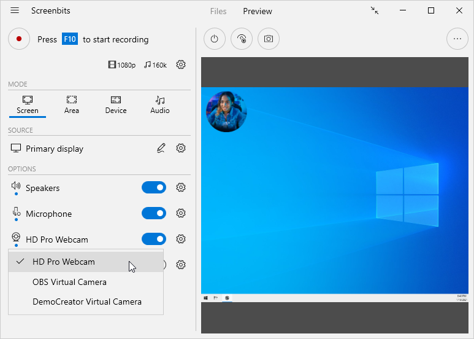Switch to the Files tab
The image size is (474, 339).
[x=218, y=11]
